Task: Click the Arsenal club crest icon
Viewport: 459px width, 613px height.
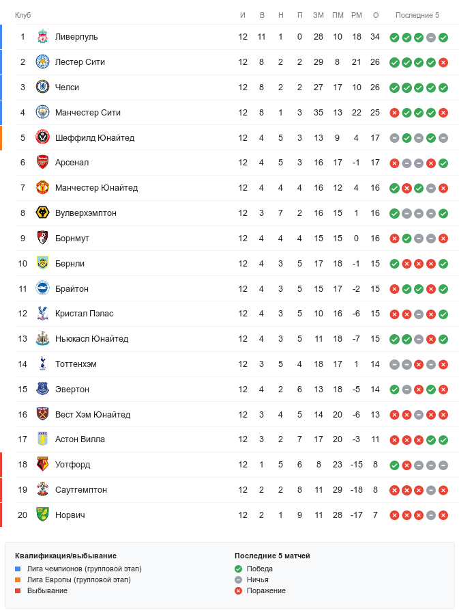Action: coord(42,163)
